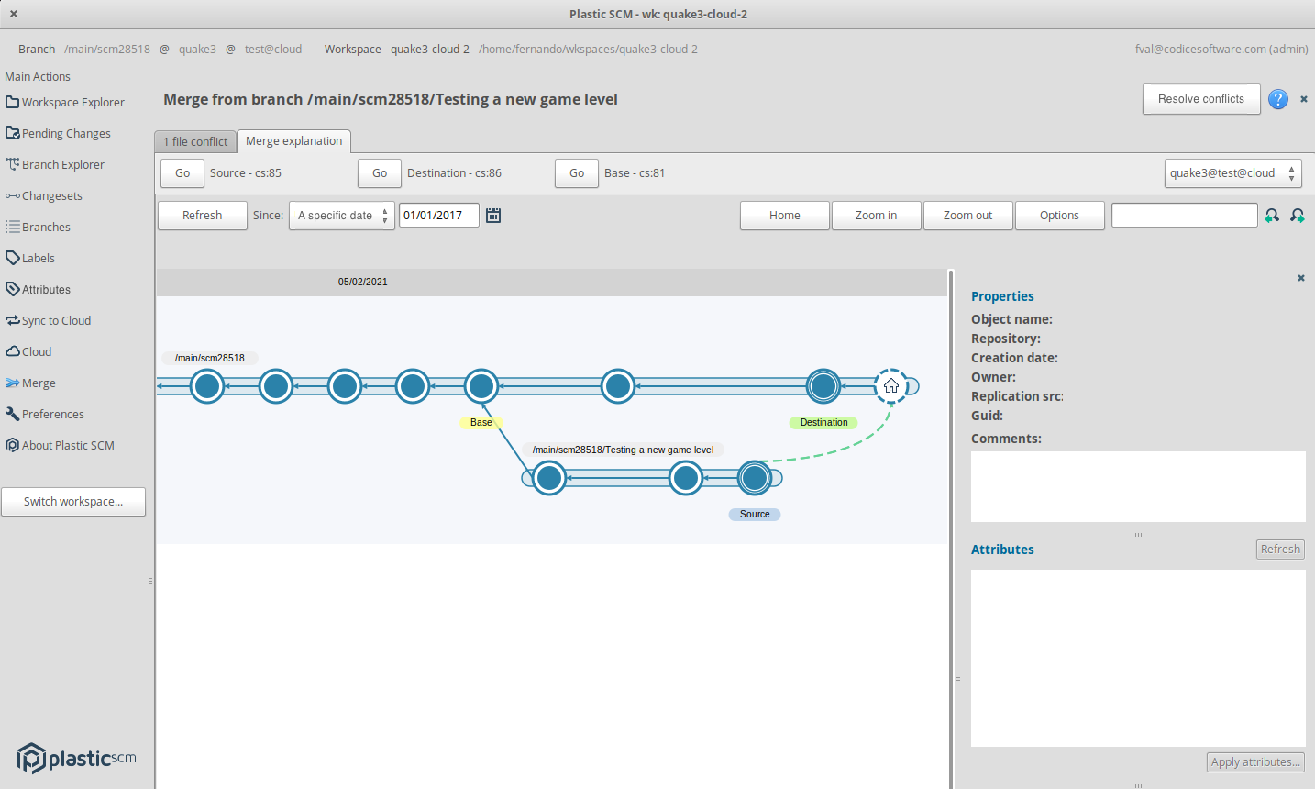
Task: Select the Destination changeset node
Action: pyautogui.click(x=823, y=386)
